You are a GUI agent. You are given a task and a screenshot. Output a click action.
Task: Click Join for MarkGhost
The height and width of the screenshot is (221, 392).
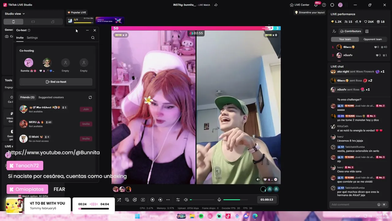tap(86, 109)
